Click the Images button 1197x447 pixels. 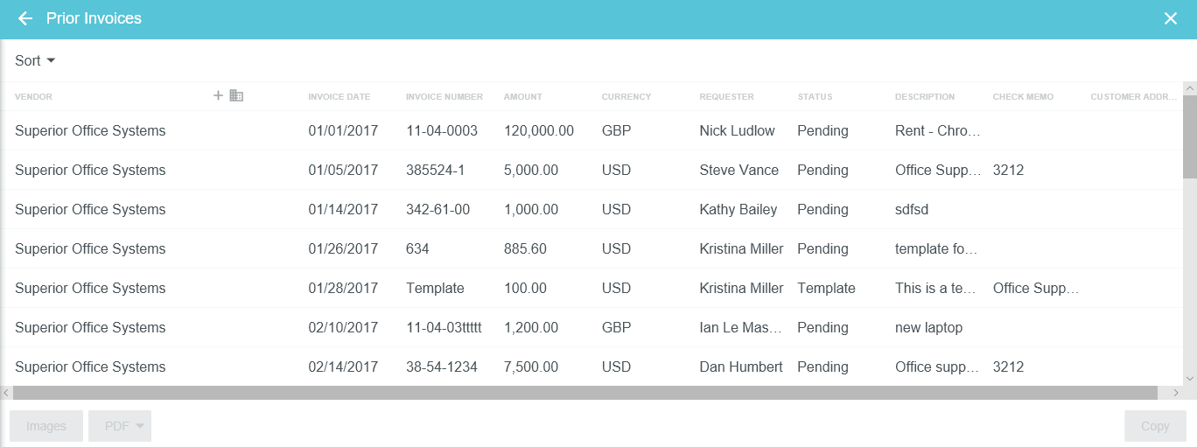pyautogui.click(x=46, y=426)
